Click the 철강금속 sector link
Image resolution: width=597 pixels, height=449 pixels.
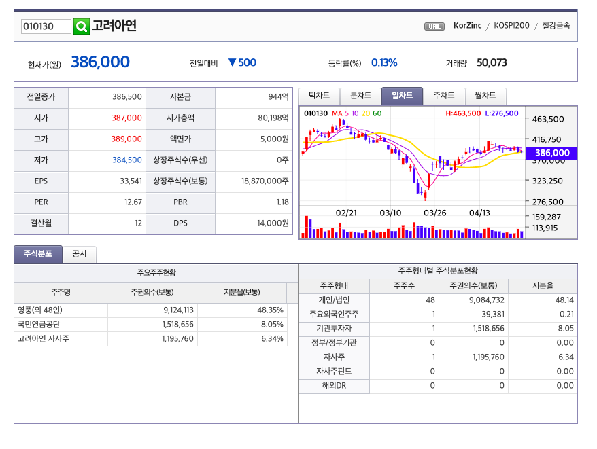pos(556,26)
